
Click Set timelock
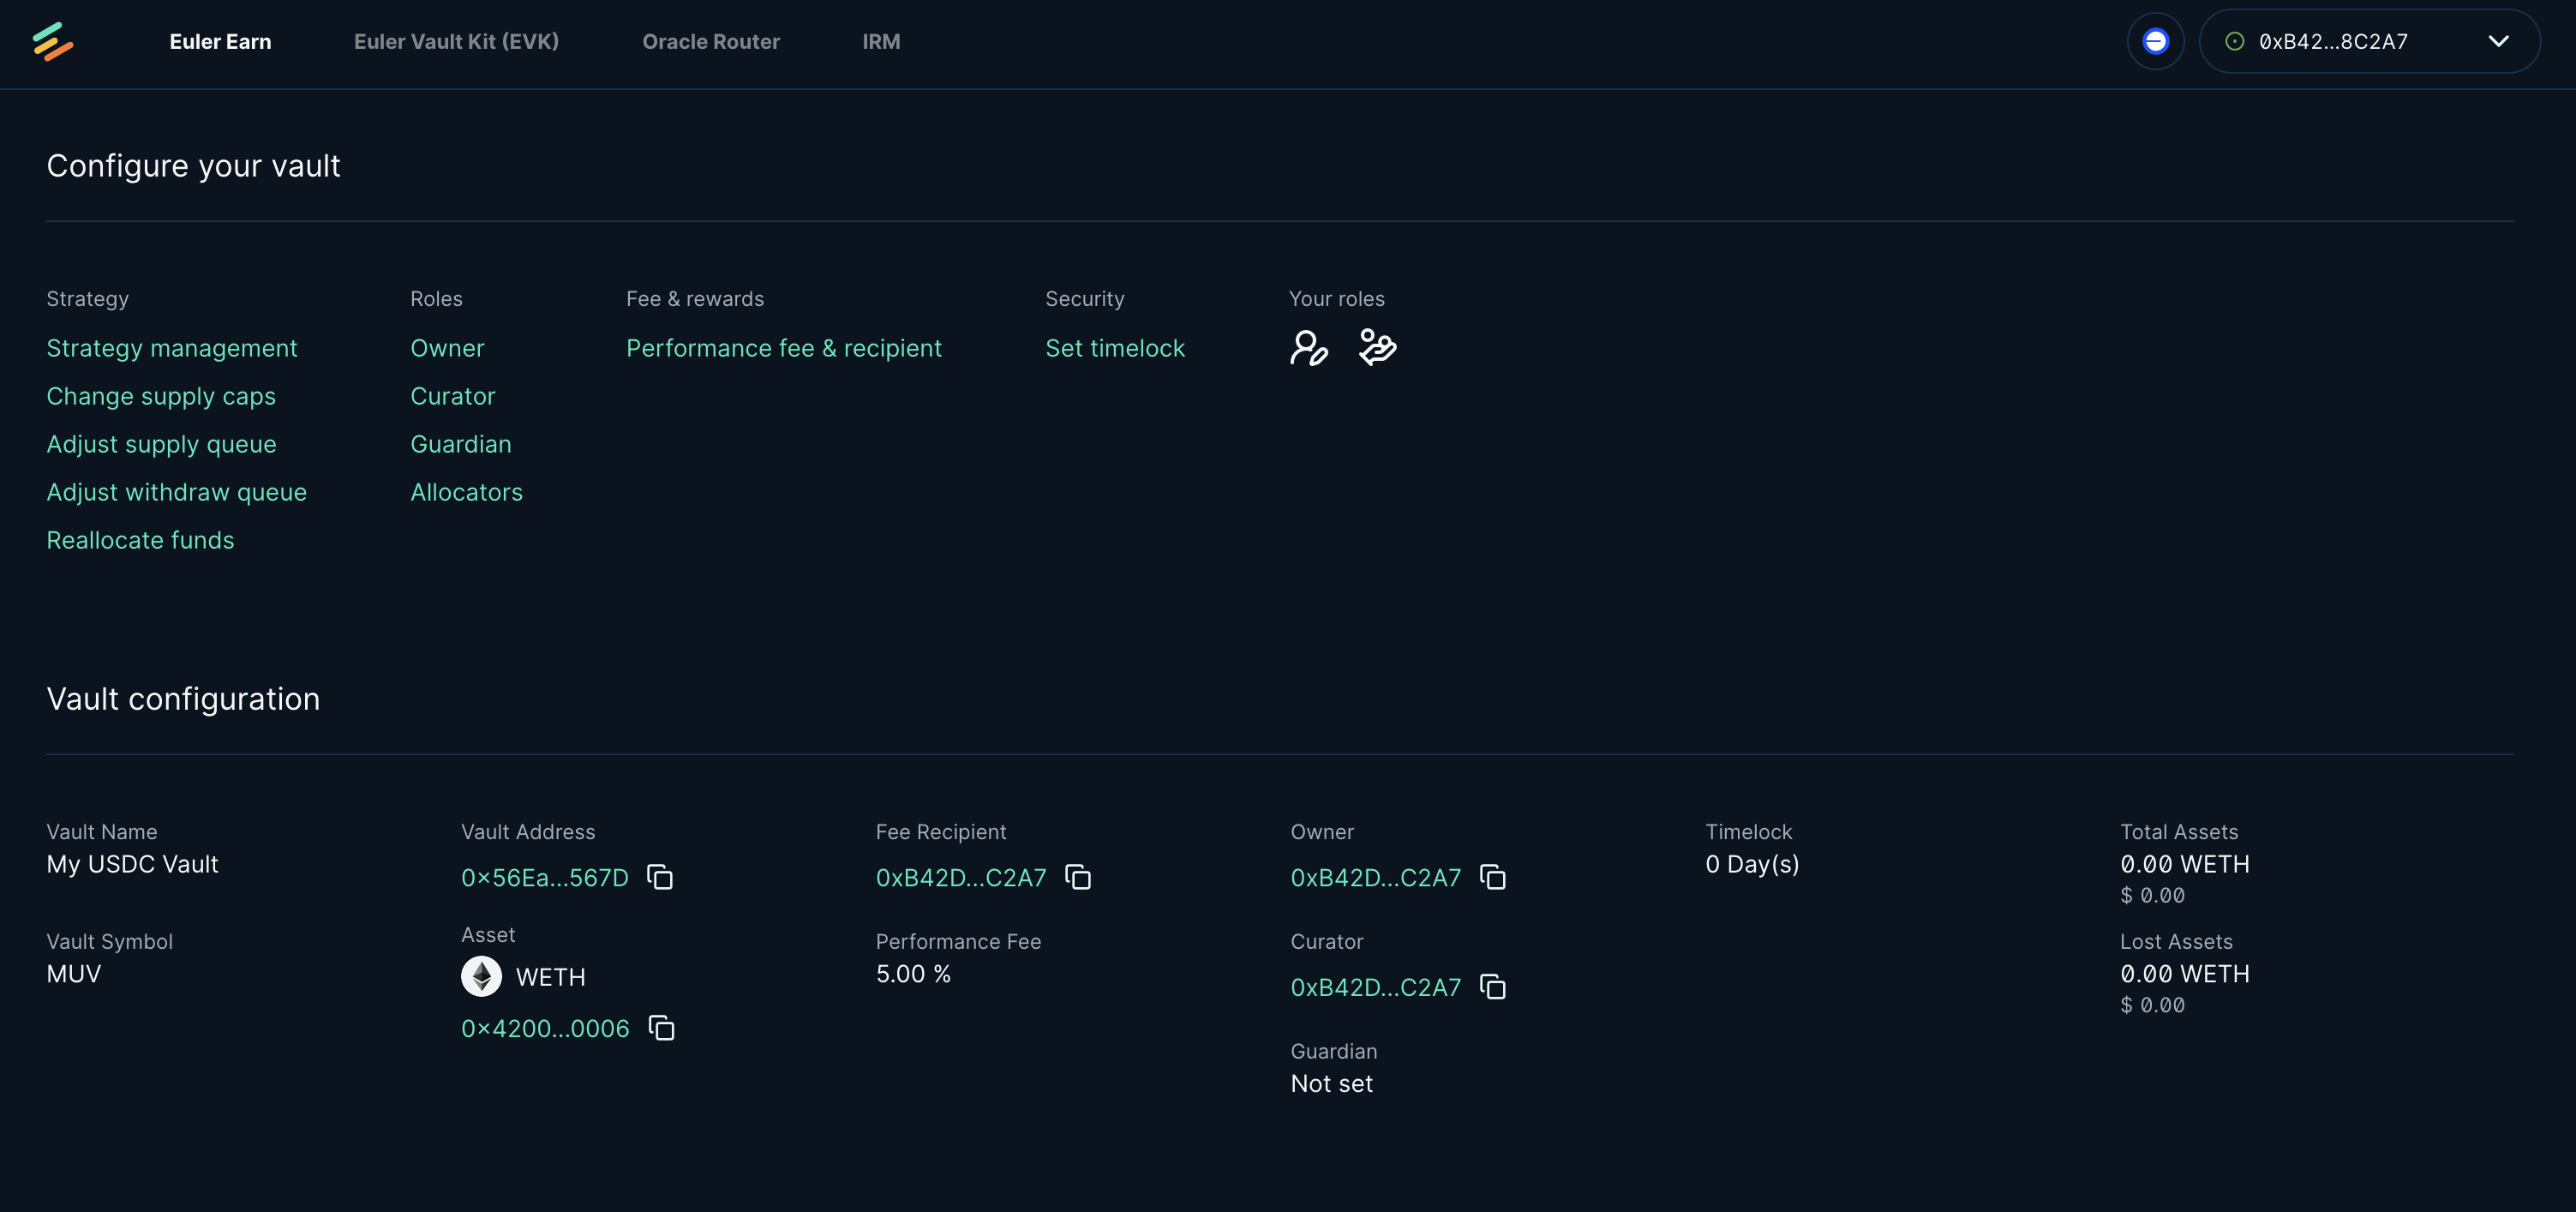pos(1115,348)
